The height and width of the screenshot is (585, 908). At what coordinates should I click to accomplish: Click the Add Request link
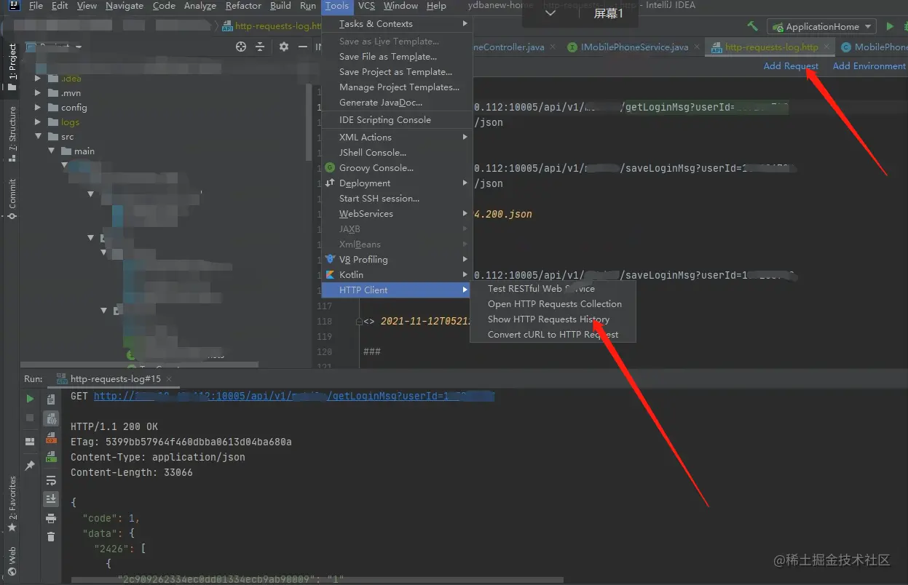[x=791, y=65]
